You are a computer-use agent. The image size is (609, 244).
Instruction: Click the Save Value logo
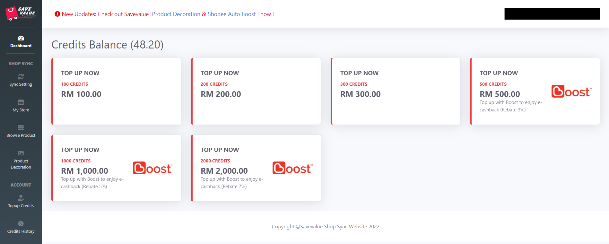coord(21,13)
